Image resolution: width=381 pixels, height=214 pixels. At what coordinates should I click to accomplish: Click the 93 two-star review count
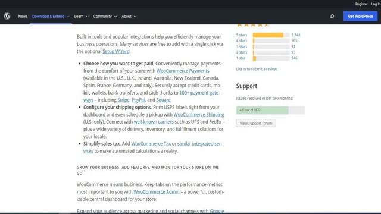point(293,52)
